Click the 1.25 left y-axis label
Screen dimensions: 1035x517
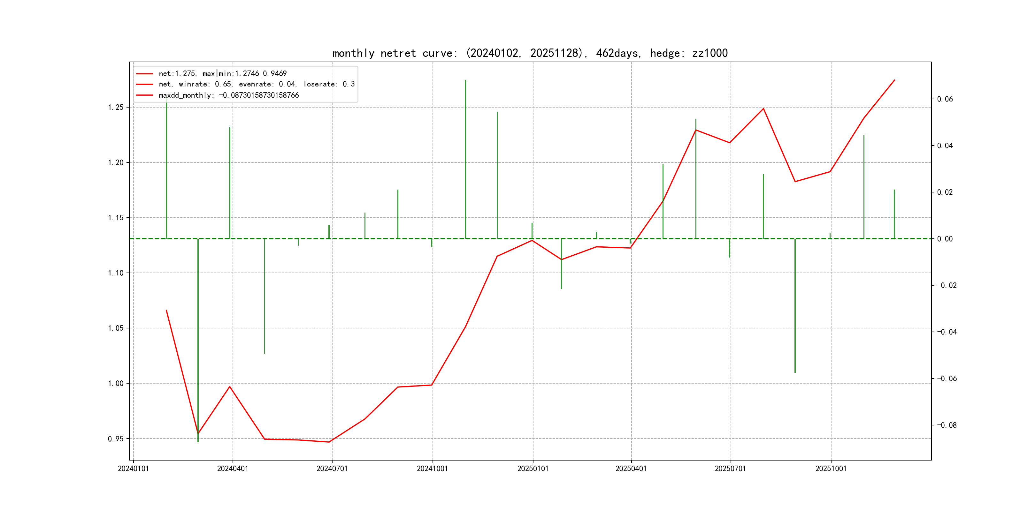tap(116, 107)
